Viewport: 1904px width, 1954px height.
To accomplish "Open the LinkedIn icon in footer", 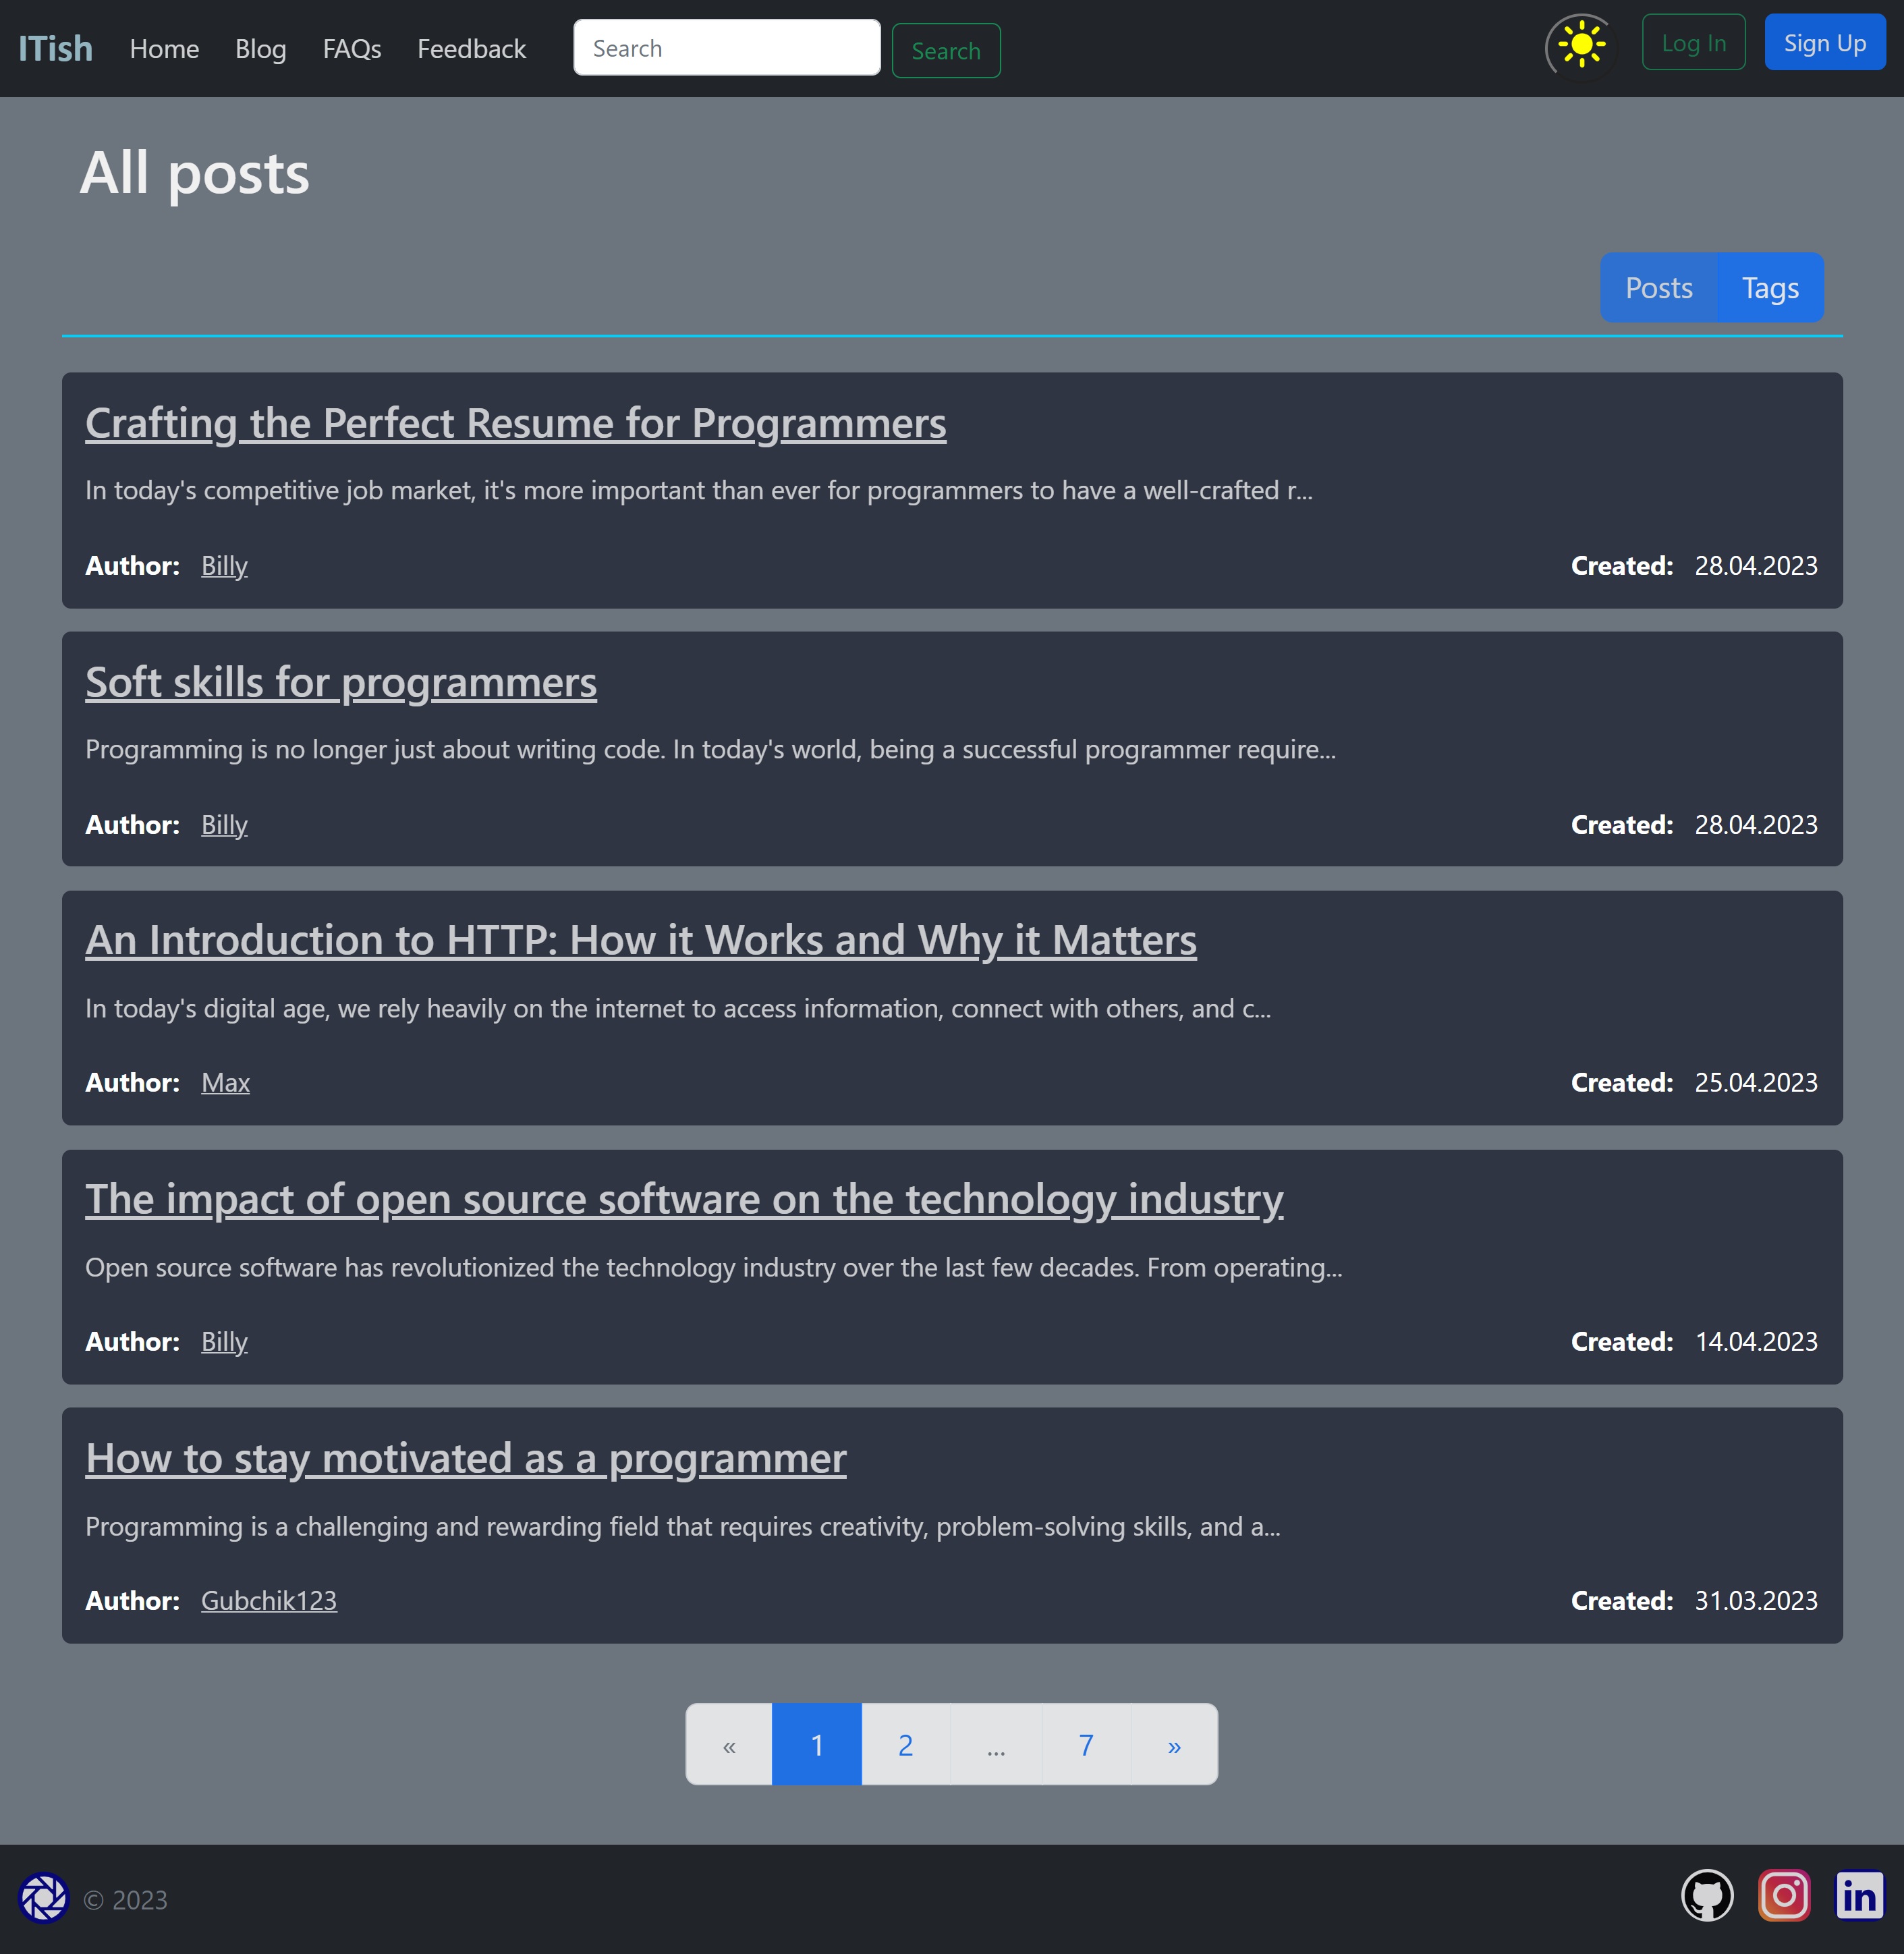I will pyautogui.click(x=1859, y=1895).
